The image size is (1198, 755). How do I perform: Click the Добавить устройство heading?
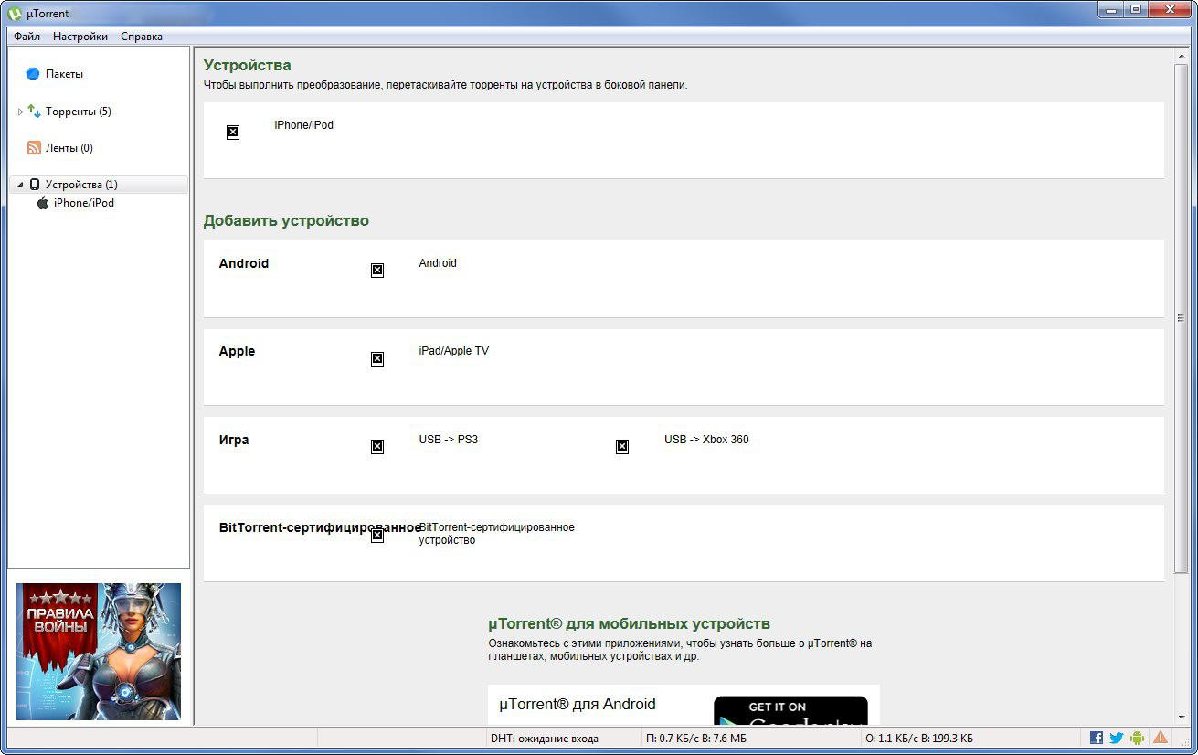pyautogui.click(x=286, y=221)
